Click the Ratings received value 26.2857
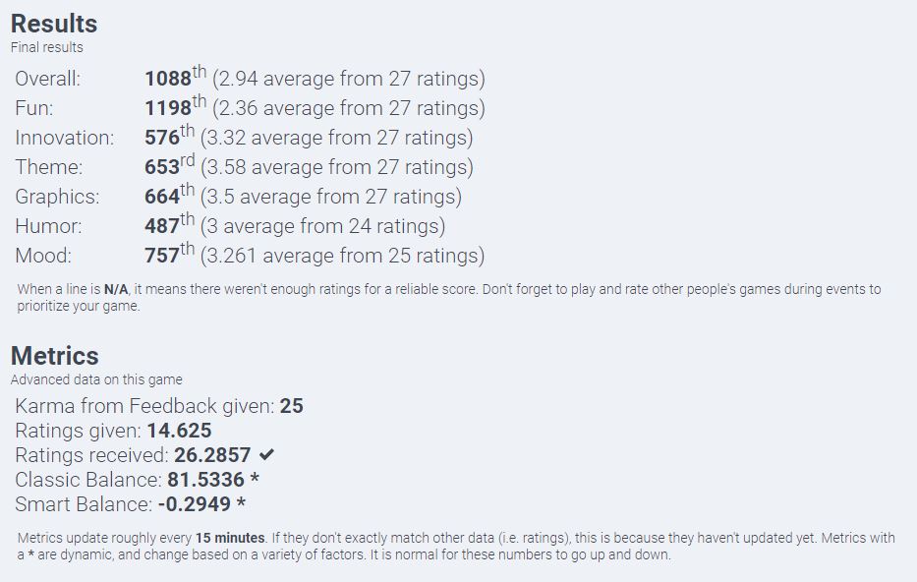The height and width of the screenshot is (582, 917). [212, 455]
